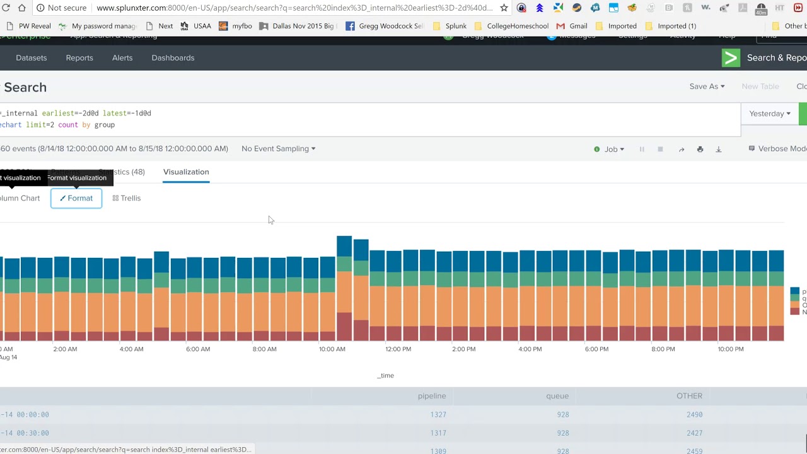807x454 pixels.
Task: Open the password manager extension icon
Action: 521,8
